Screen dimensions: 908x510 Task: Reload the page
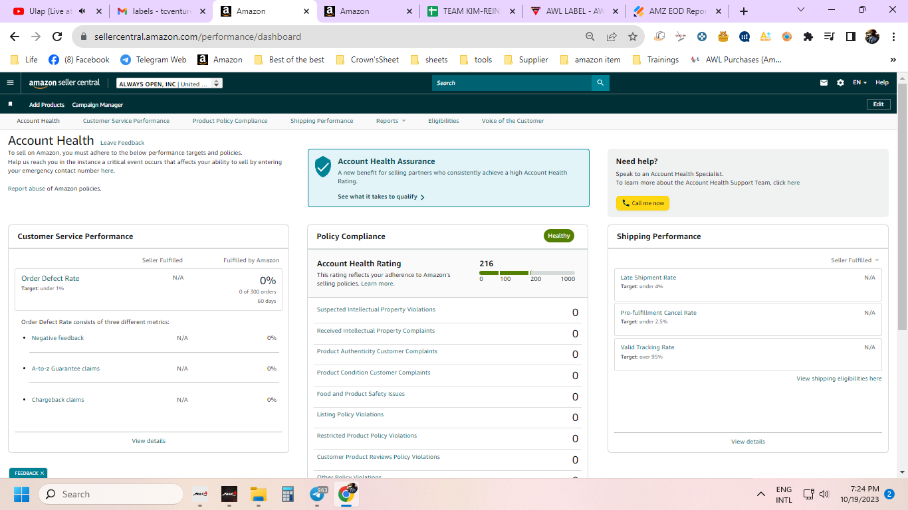(x=57, y=37)
